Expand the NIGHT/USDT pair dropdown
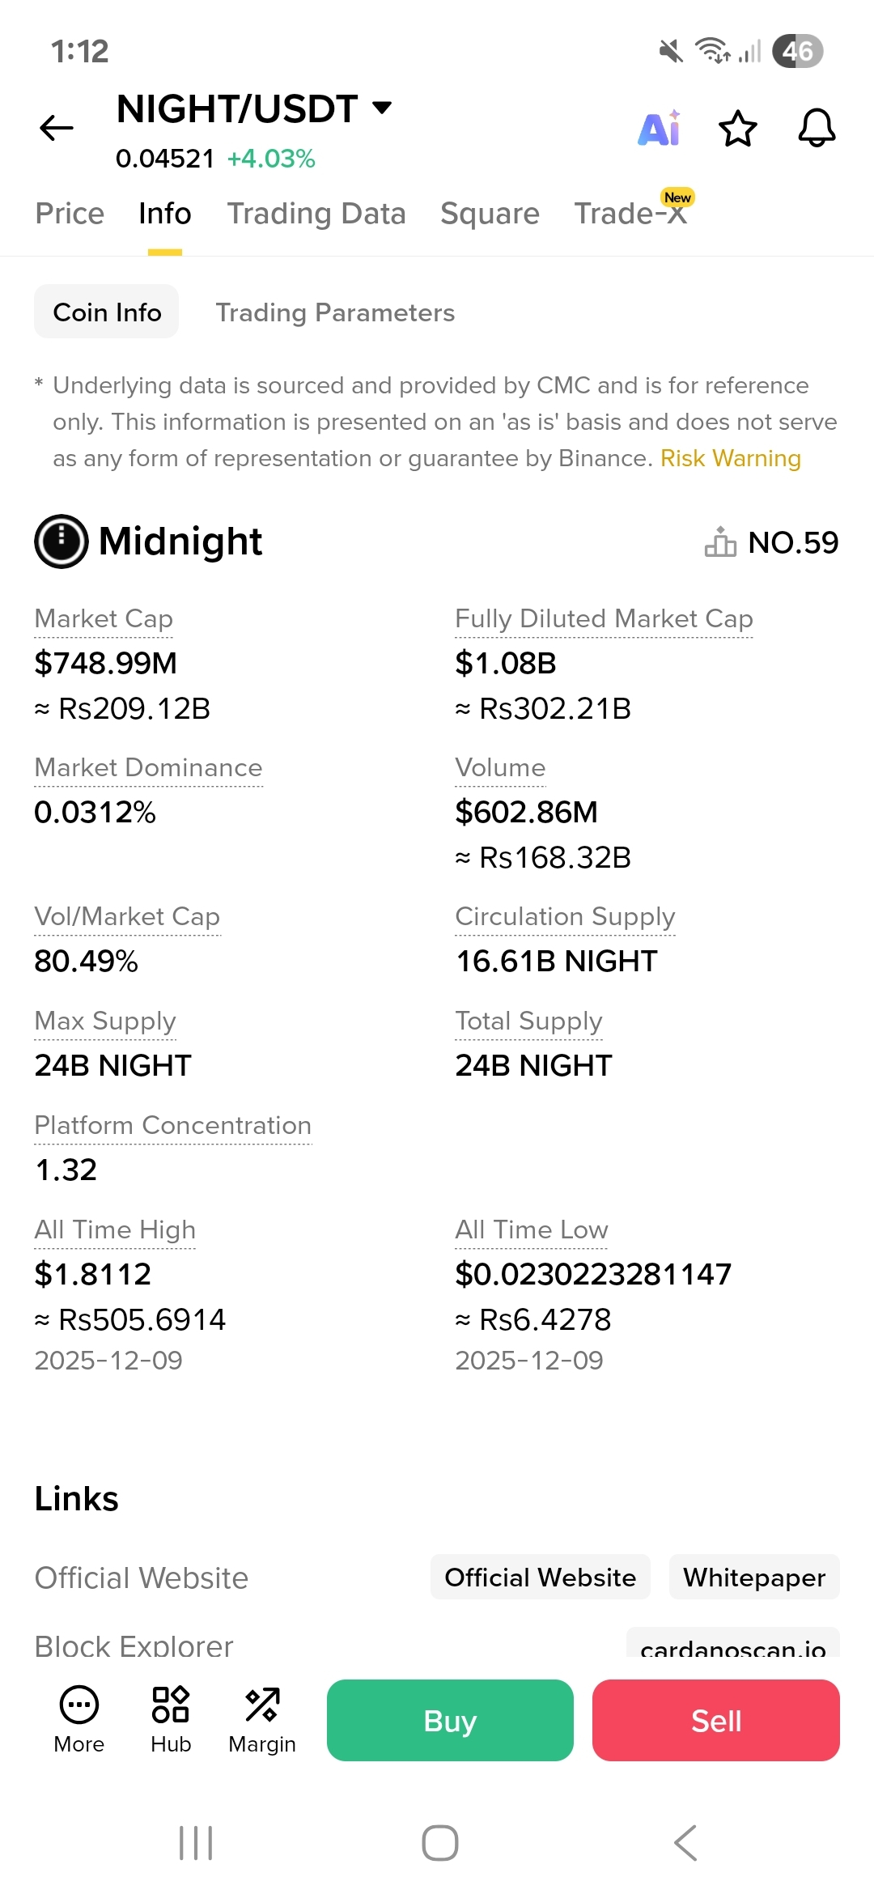 (x=382, y=108)
